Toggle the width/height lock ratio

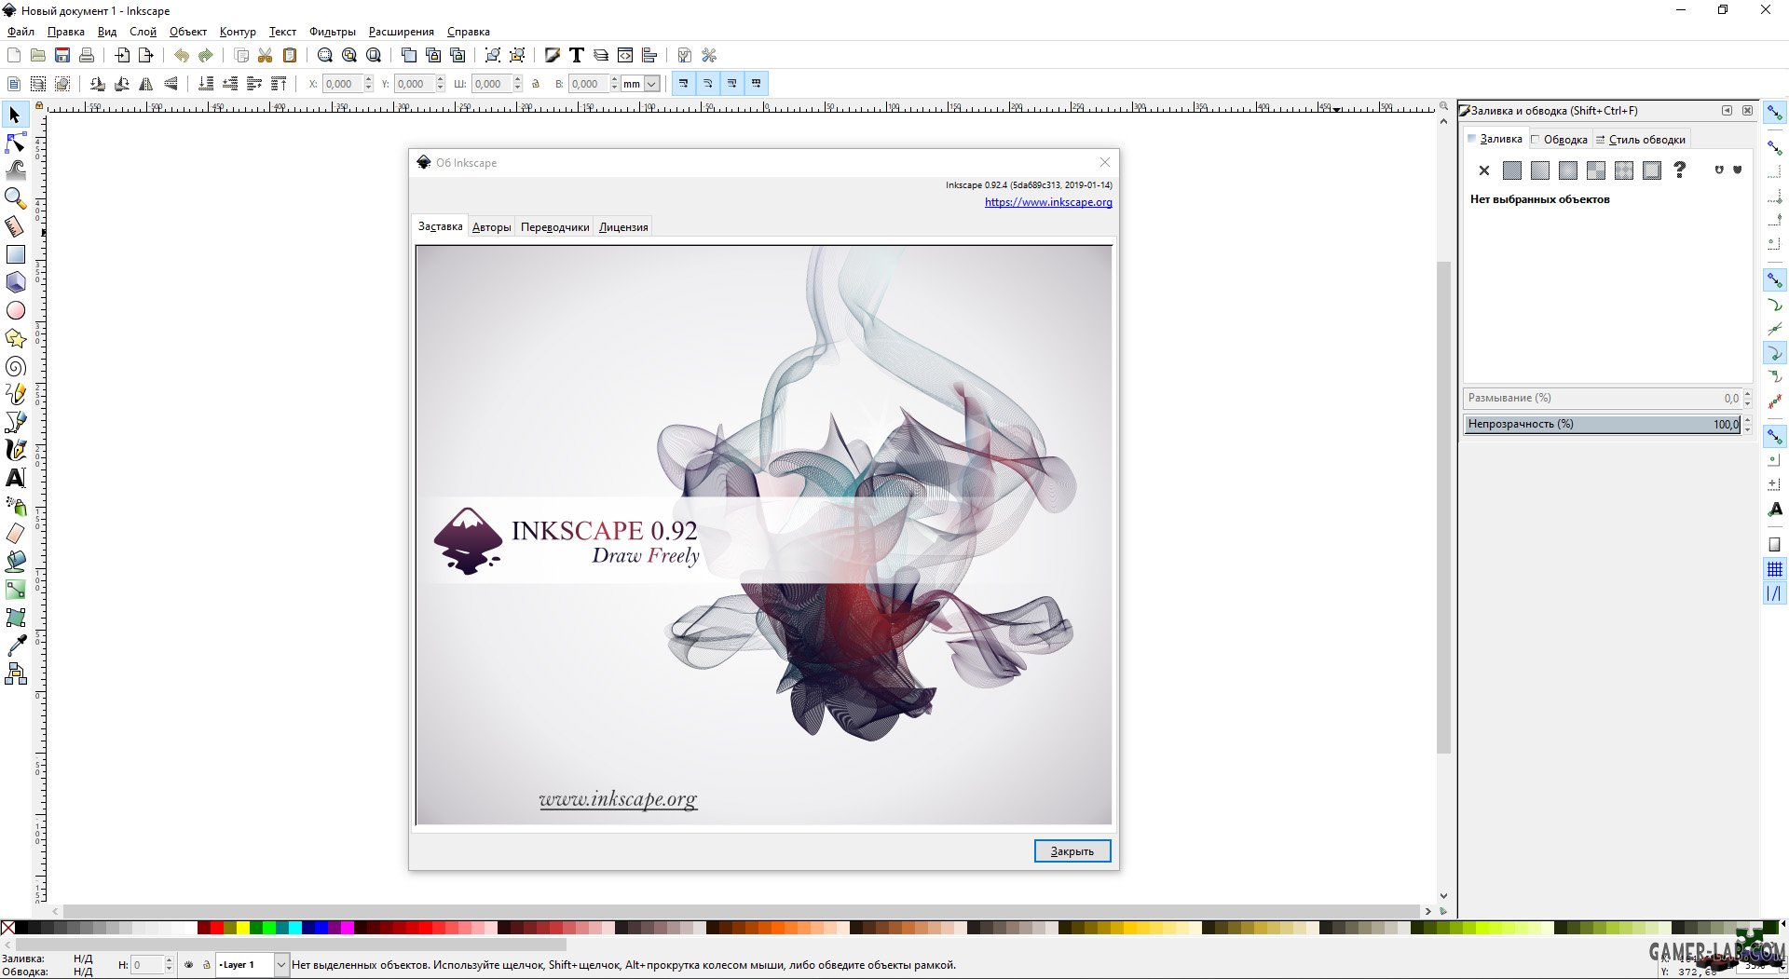click(x=536, y=84)
